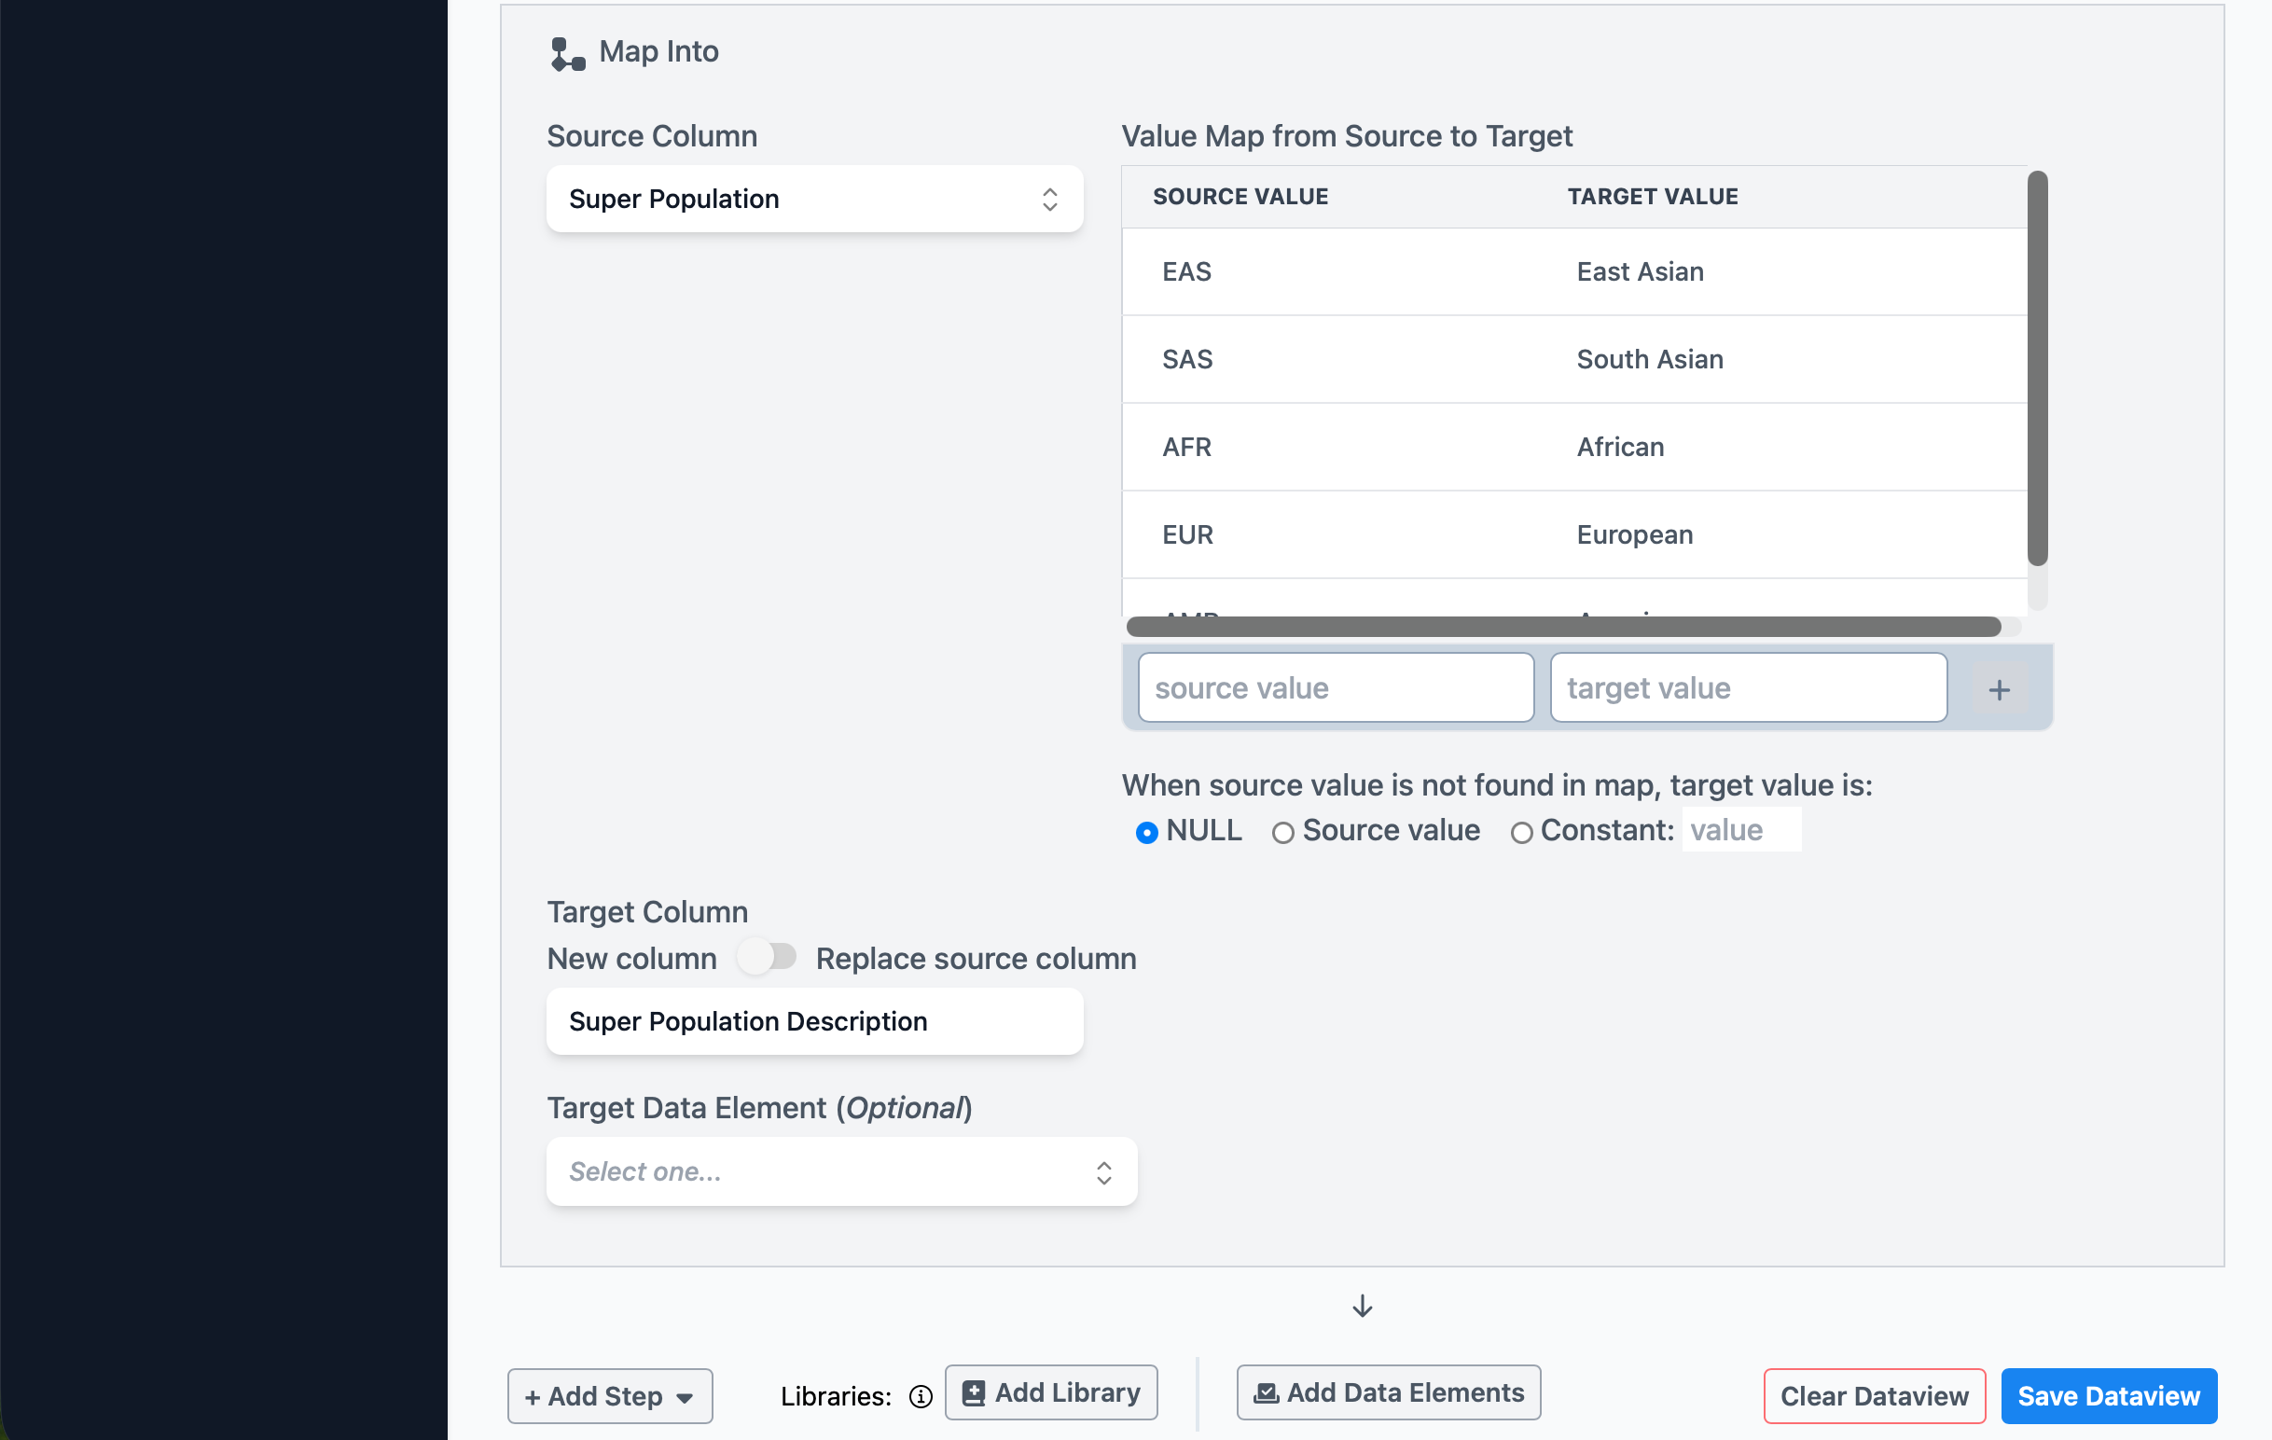Click the Add Library button

coord(1051,1392)
